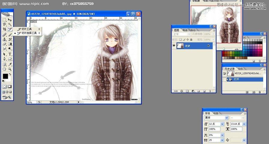Screen dimensions: 269x144
Task: Open leading 13.64 点 dropdown
Action: coord(244,124)
